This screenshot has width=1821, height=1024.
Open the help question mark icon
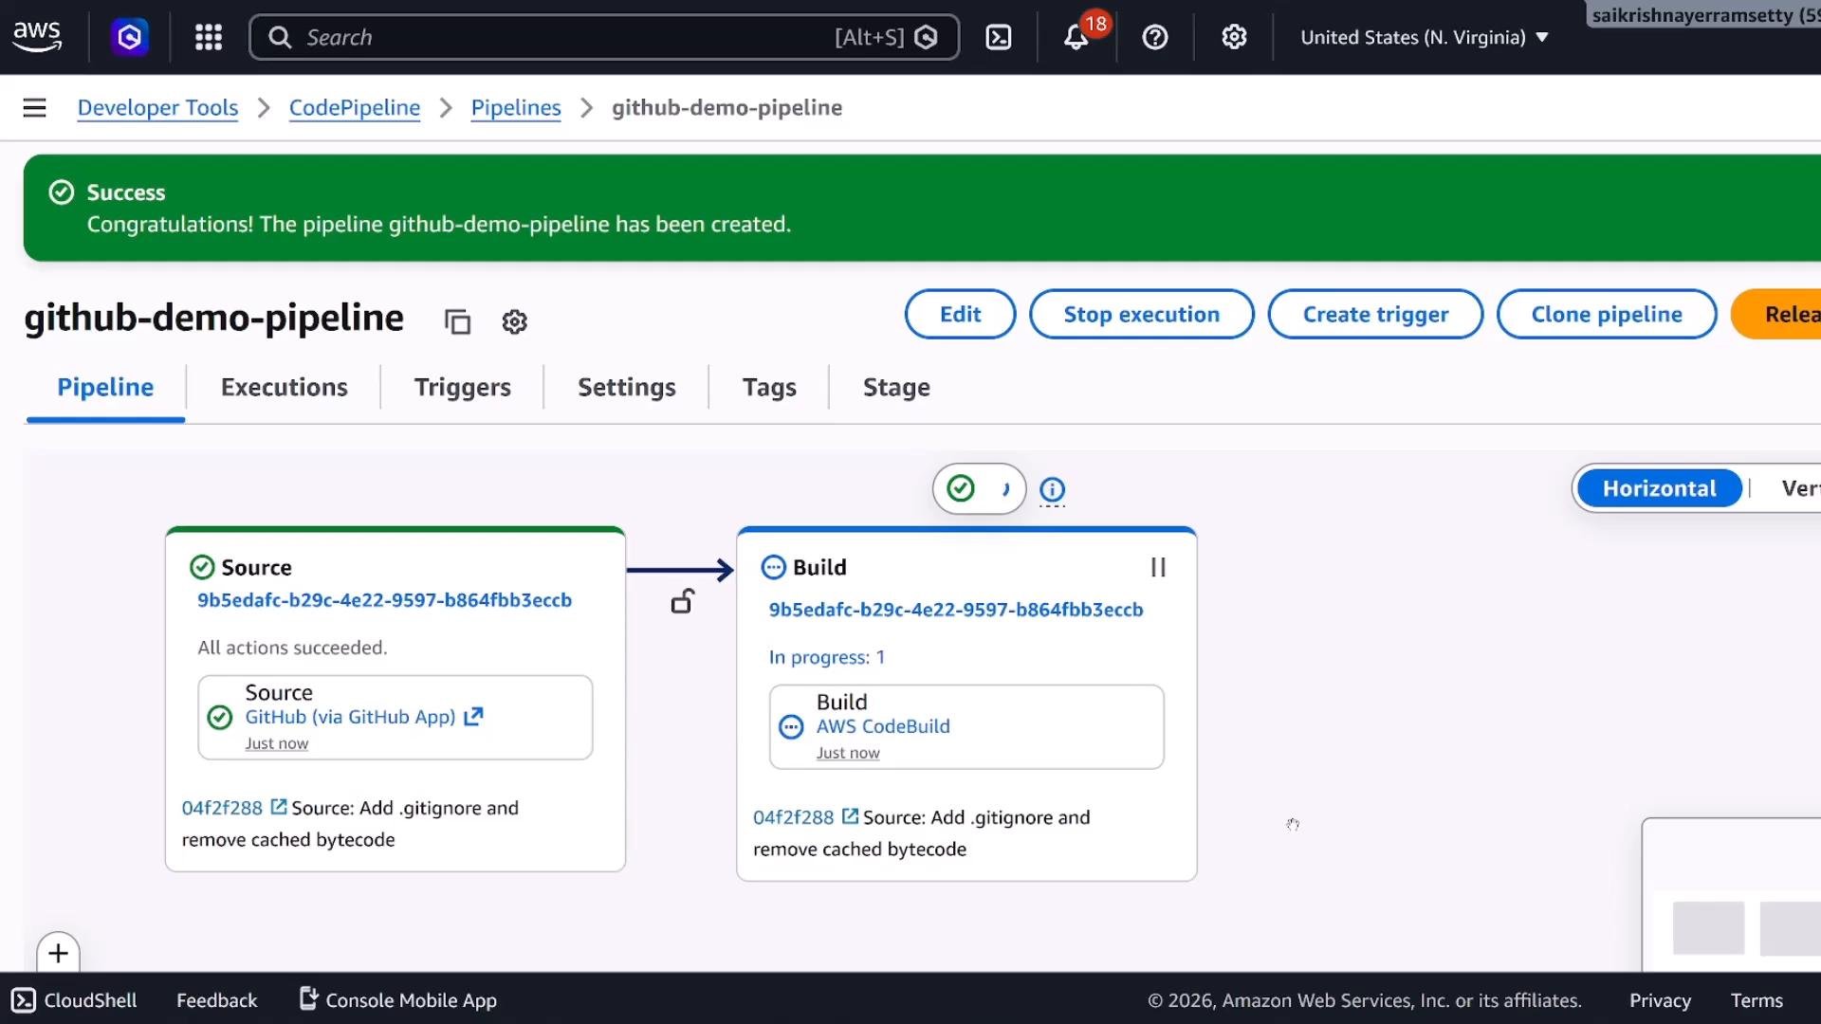point(1155,37)
